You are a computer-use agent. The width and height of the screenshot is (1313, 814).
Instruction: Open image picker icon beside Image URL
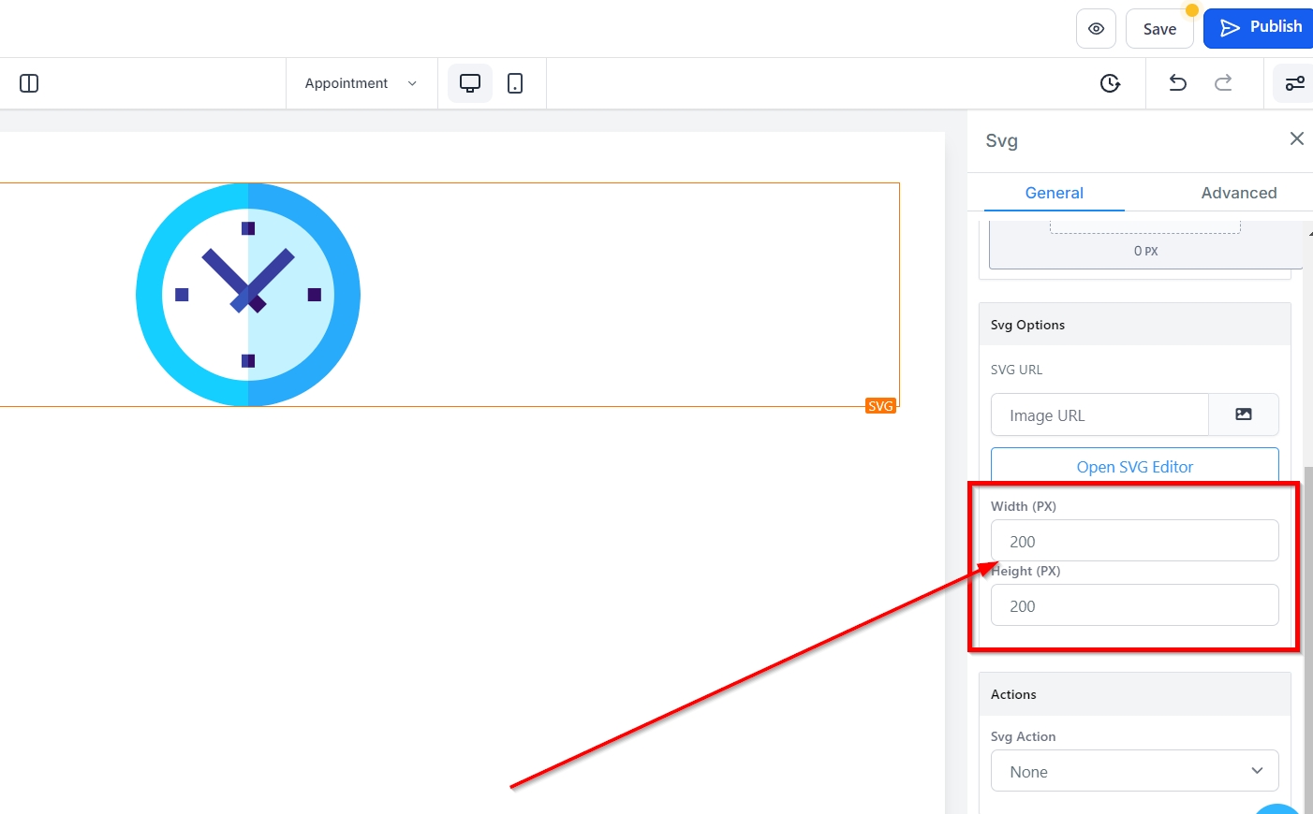coord(1243,414)
